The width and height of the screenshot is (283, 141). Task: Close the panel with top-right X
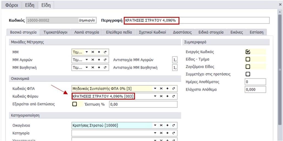coord(280,5)
